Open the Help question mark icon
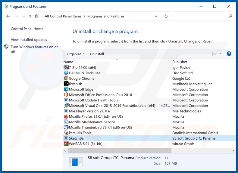The image size is (238, 173). pyautogui.click(x=229, y=54)
